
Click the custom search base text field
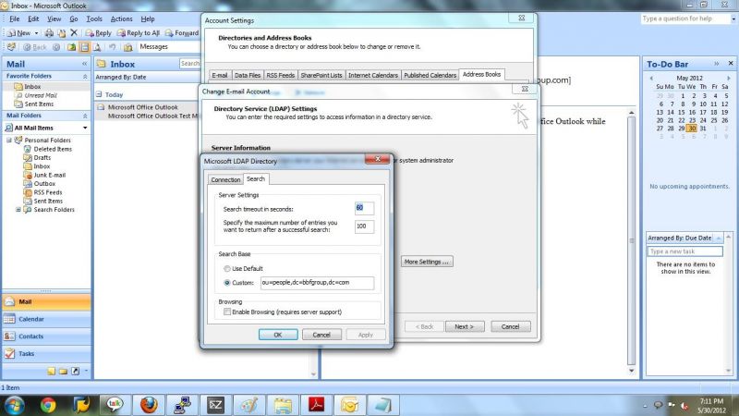[x=317, y=283]
